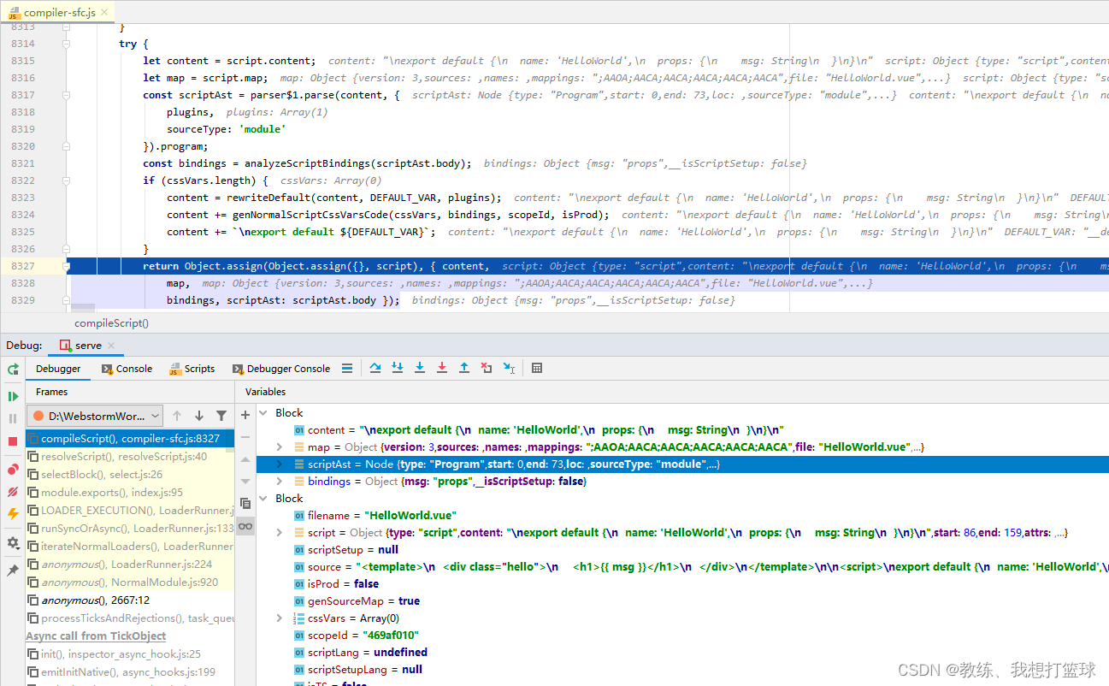Click the red Force Step Into icon

442,368
